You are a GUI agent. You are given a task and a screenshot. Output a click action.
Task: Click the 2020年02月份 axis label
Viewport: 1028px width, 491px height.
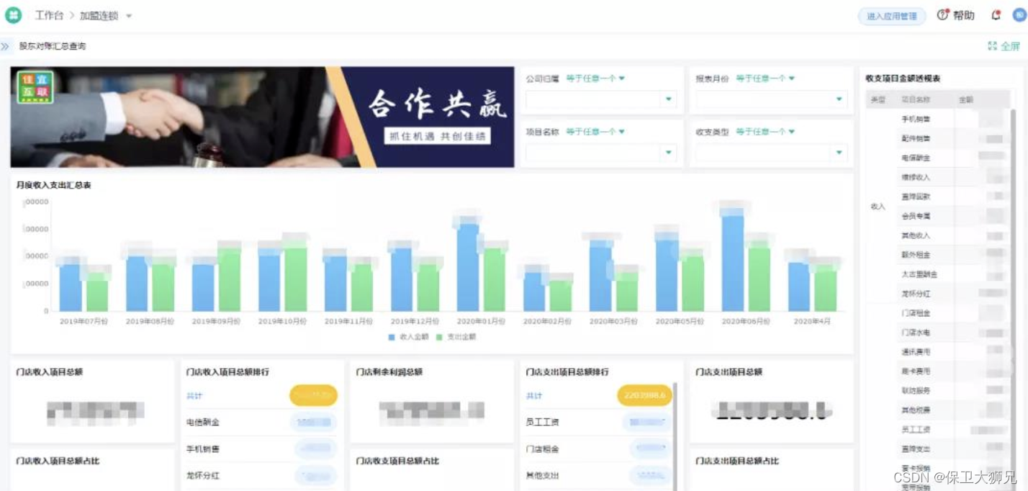pyautogui.click(x=547, y=321)
